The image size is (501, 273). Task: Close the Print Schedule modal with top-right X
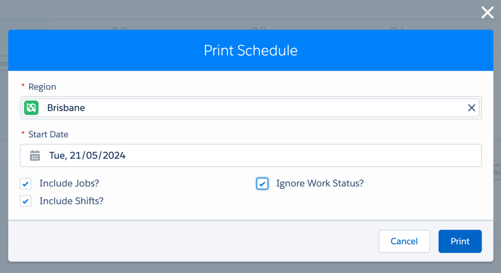click(x=487, y=13)
